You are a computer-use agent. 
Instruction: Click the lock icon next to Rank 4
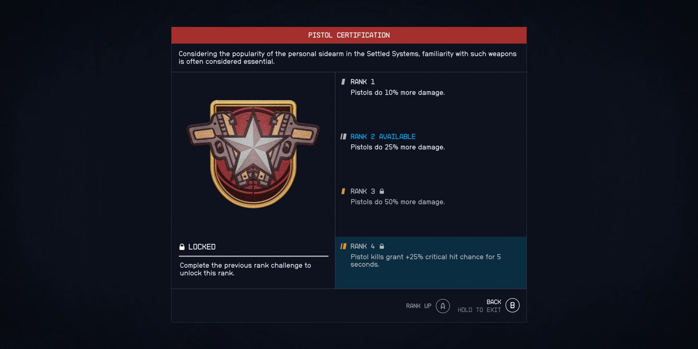click(x=382, y=246)
